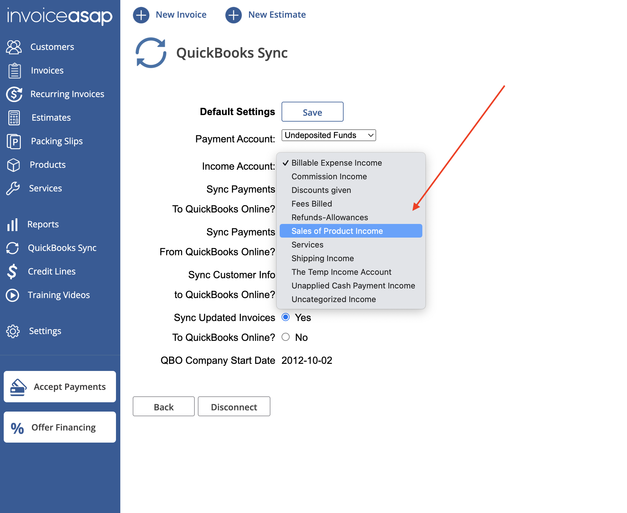Choose Uncategorized Income from the list
The image size is (627, 513).
[x=351, y=299]
